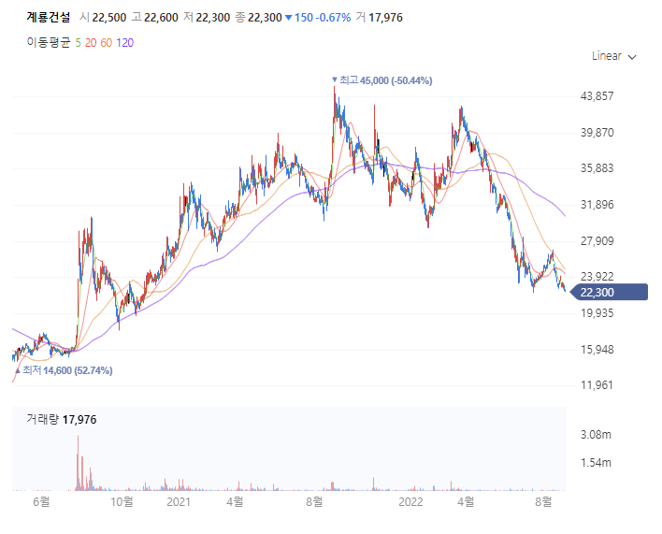Click the 19,935 price axis label
The height and width of the screenshot is (534, 662).
[x=597, y=313]
